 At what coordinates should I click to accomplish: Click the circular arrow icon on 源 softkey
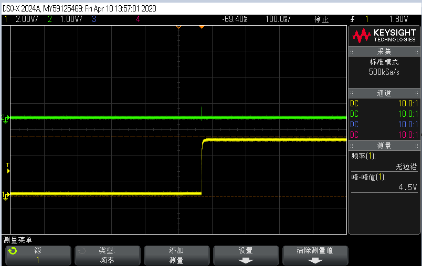[x=13, y=251]
